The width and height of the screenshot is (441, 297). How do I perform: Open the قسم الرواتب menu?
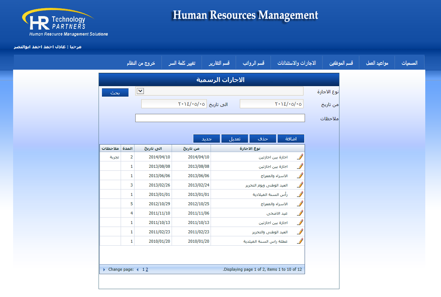point(253,63)
